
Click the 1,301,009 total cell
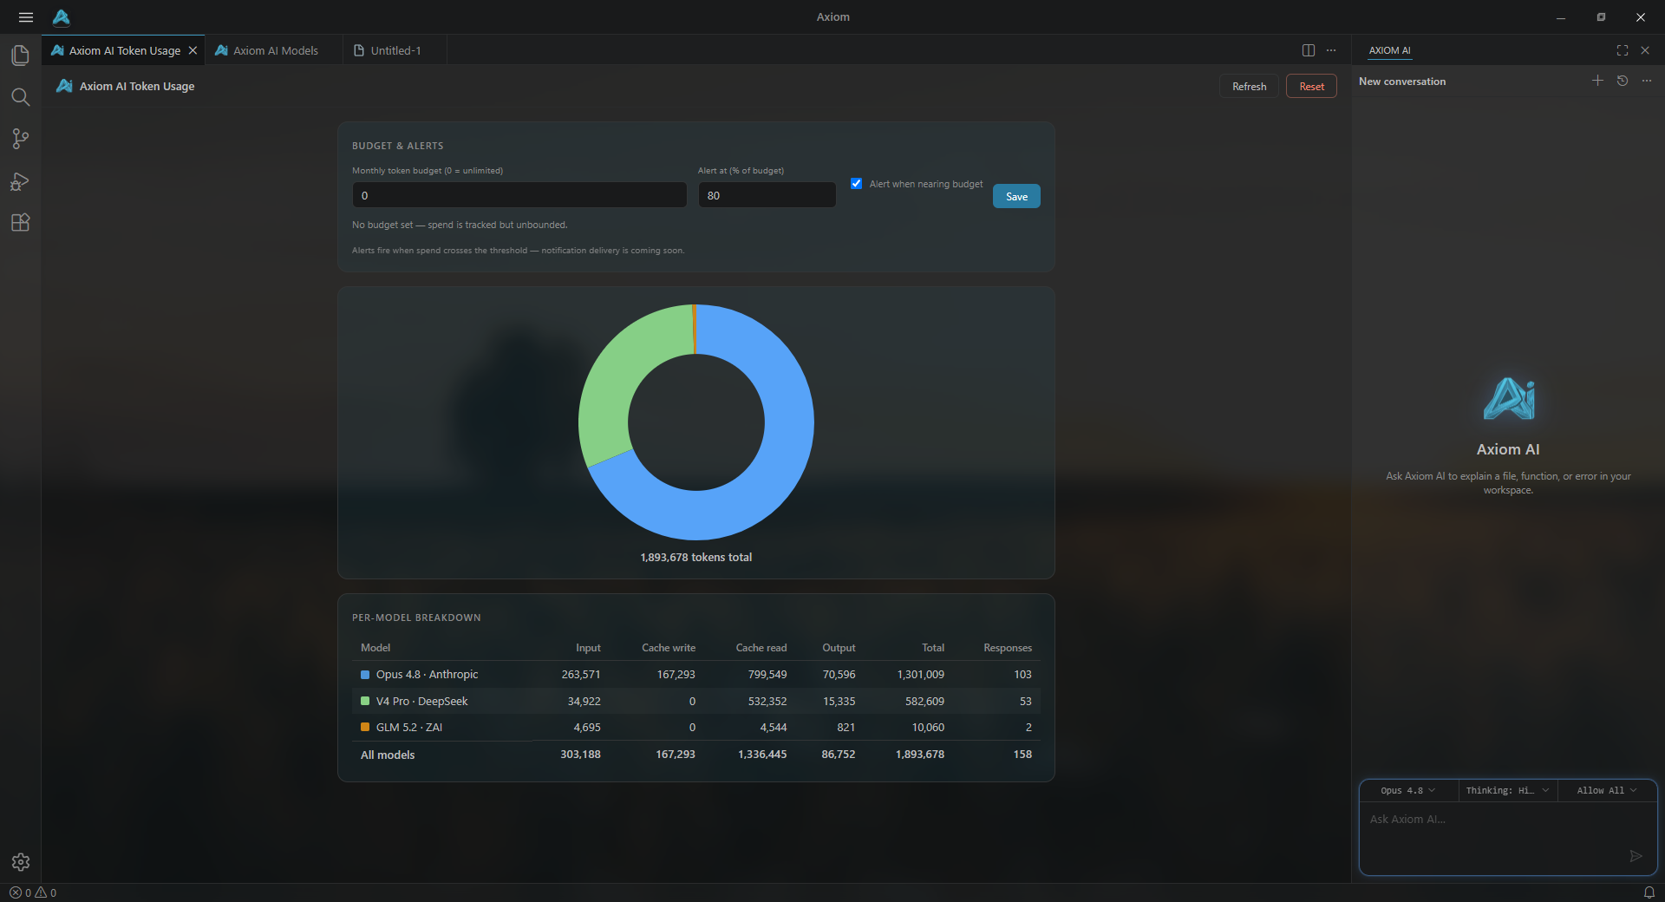921,675
